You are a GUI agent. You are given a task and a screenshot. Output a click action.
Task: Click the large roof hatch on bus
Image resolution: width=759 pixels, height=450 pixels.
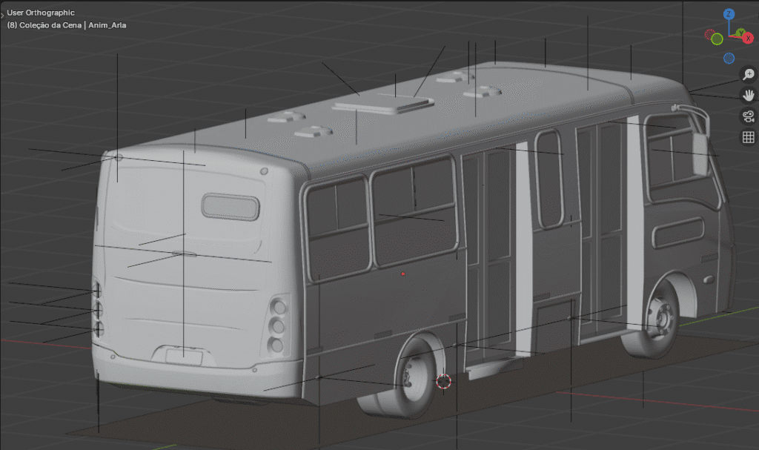pyautogui.click(x=383, y=105)
